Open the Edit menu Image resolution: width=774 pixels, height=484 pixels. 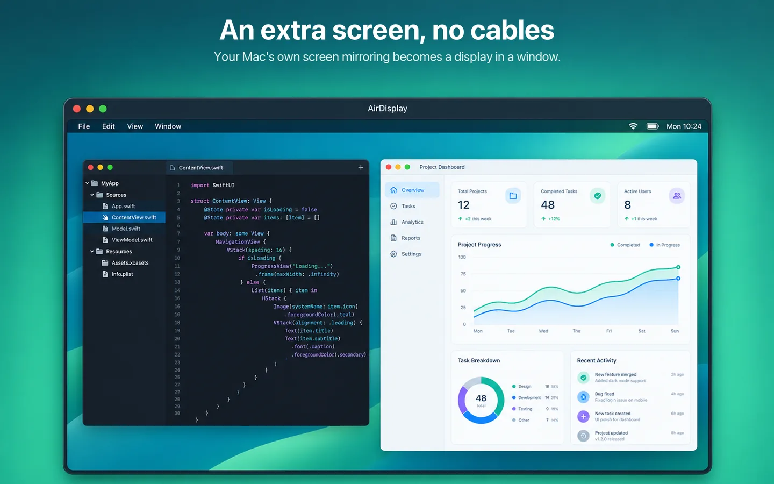109,126
